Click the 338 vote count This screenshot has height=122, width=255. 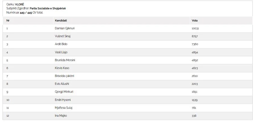point(194,116)
